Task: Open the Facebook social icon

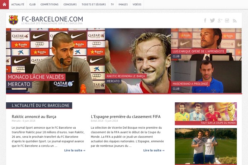Action: (x=205, y=21)
